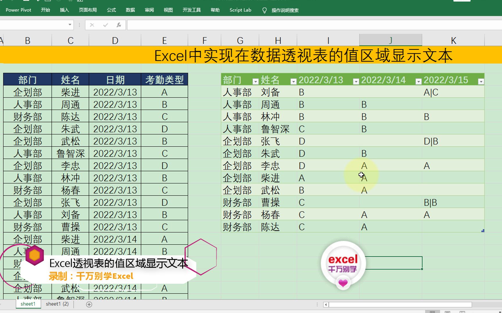Click the horizontal scrollbar track
The width and height of the screenshot is (502, 313).
(400, 305)
